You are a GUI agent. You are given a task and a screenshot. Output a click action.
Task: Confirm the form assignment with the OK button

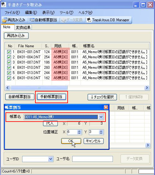[71, 141]
